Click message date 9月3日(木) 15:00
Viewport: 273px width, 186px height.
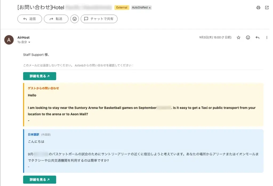215,37
